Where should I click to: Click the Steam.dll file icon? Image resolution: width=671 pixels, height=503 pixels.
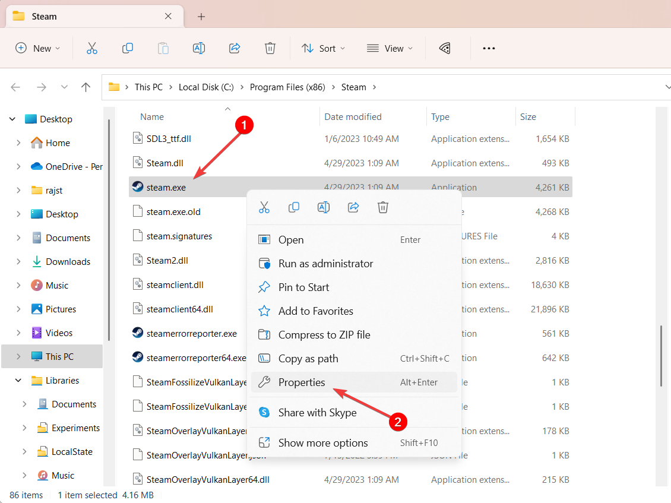[137, 163]
